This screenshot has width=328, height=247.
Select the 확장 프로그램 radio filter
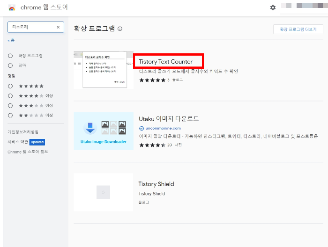10,56
